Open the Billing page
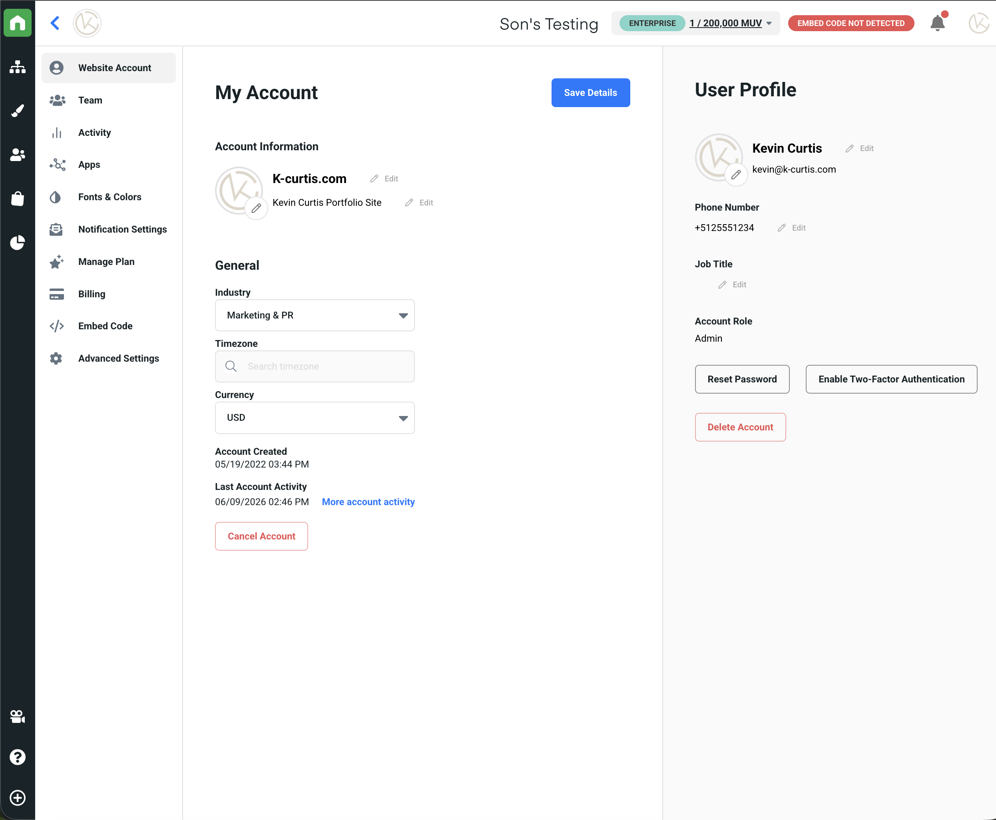996x820 pixels. (109, 294)
